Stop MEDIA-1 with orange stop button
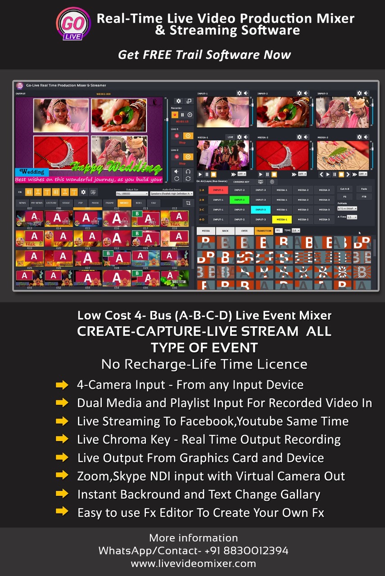385x576 pixels. pos(213,174)
